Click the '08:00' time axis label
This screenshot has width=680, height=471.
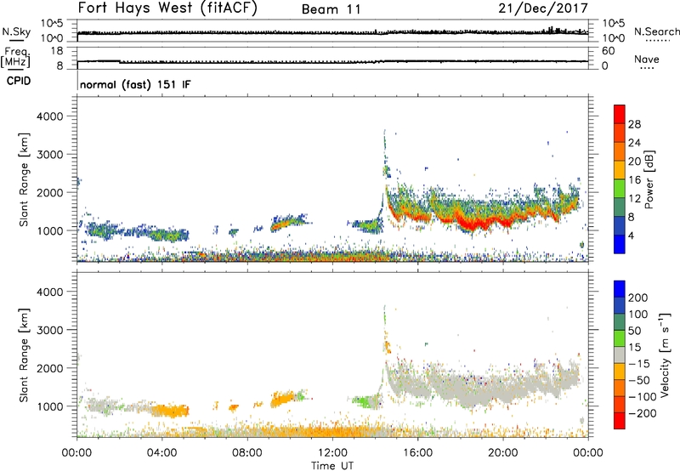point(247,453)
